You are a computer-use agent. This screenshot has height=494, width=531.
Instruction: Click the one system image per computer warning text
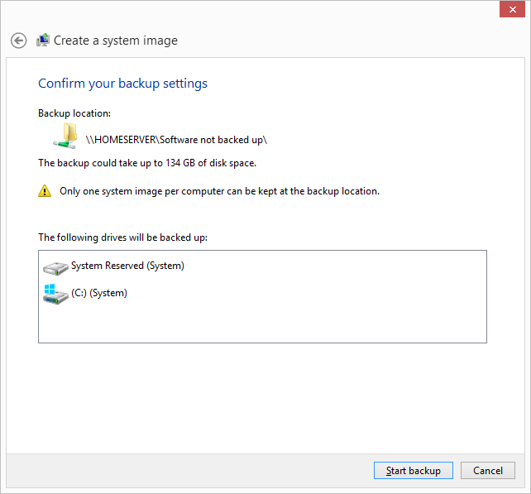click(x=219, y=191)
